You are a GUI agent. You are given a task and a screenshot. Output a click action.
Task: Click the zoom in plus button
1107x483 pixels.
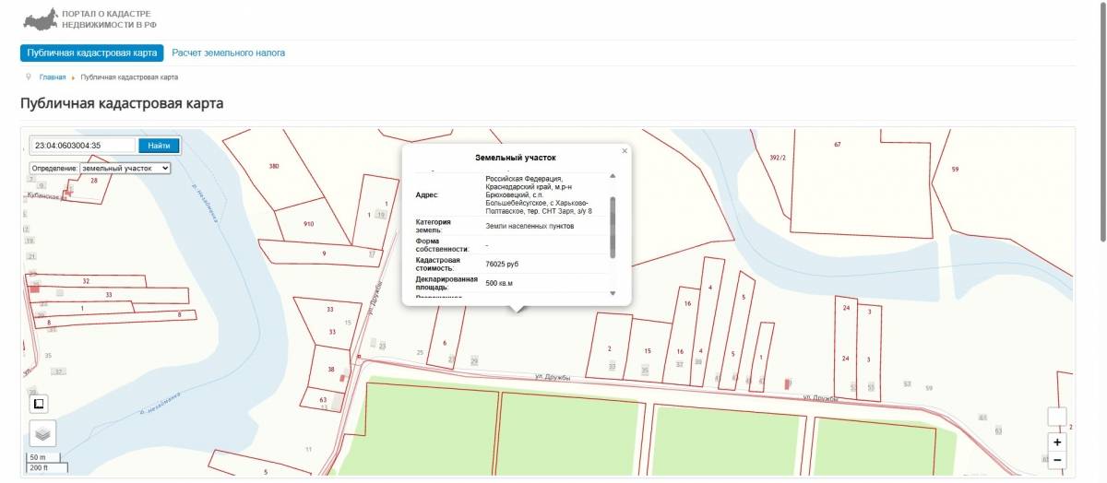click(x=1057, y=442)
